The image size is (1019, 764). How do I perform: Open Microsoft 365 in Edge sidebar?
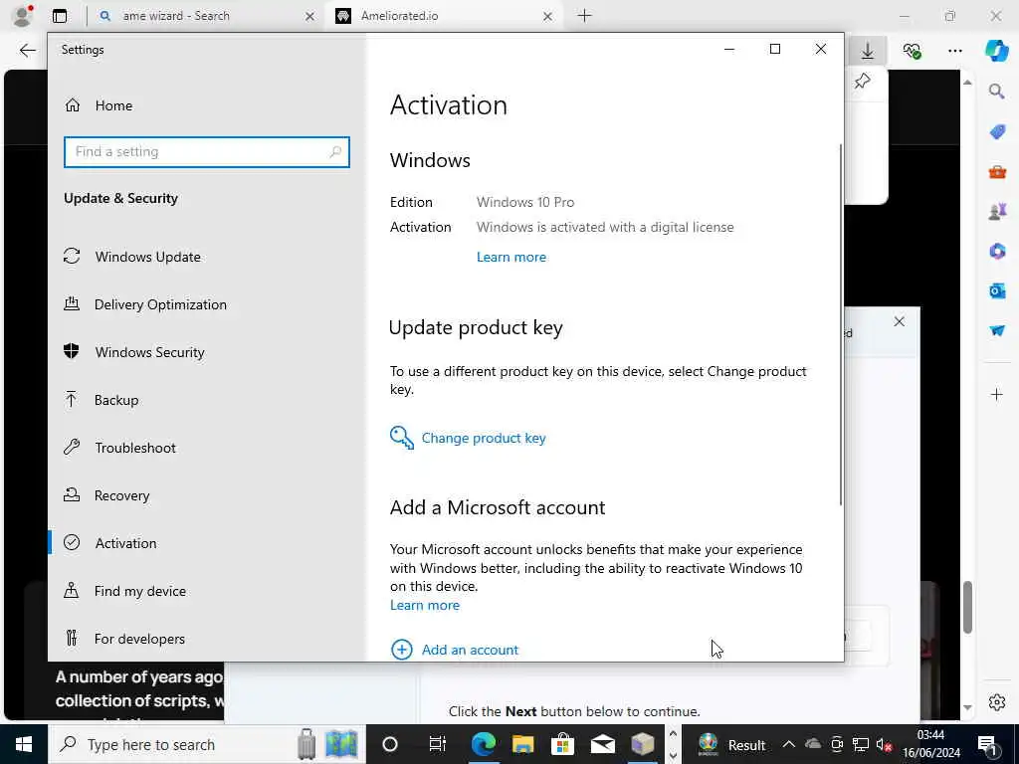tap(997, 251)
